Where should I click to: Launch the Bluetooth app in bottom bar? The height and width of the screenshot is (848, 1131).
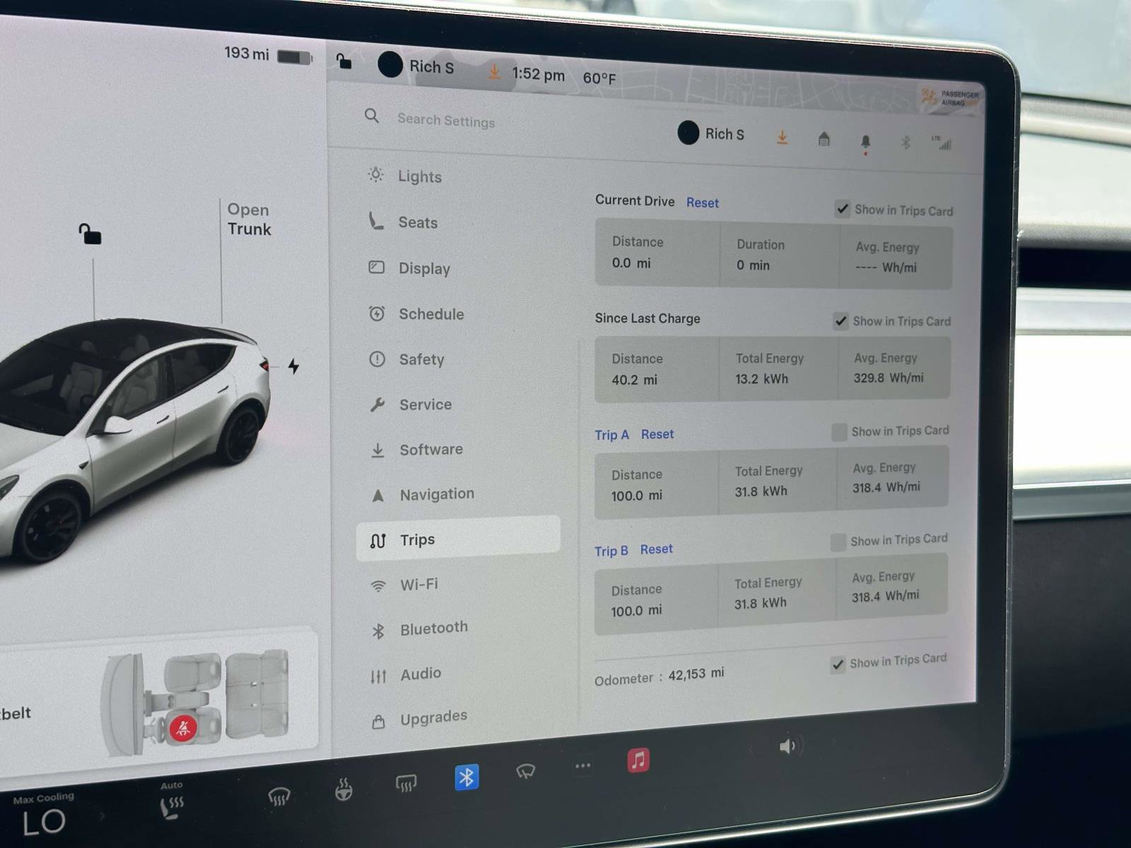tap(467, 777)
